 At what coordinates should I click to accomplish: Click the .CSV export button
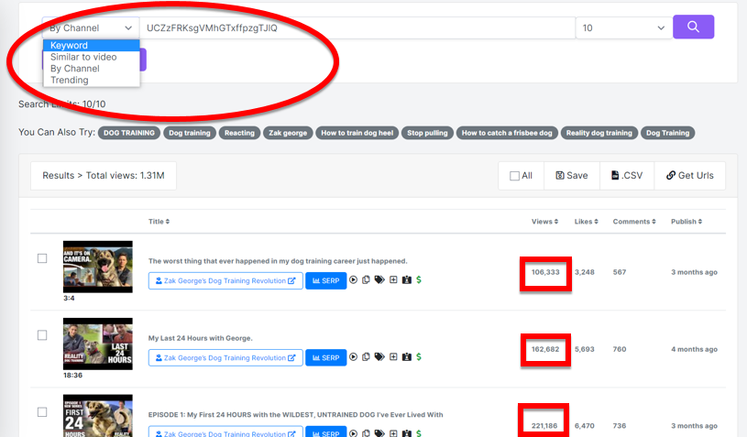point(627,176)
